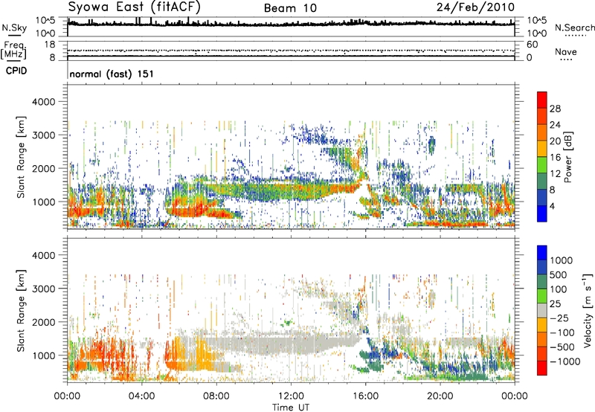Click the '08:00' time axis tick

click(216, 396)
